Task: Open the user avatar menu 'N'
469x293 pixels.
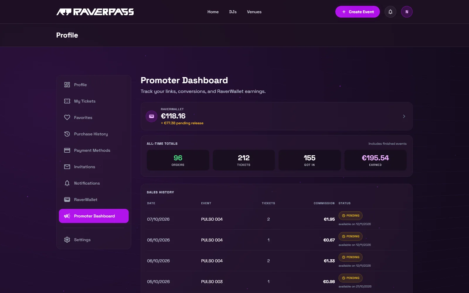Action: (407, 12)
